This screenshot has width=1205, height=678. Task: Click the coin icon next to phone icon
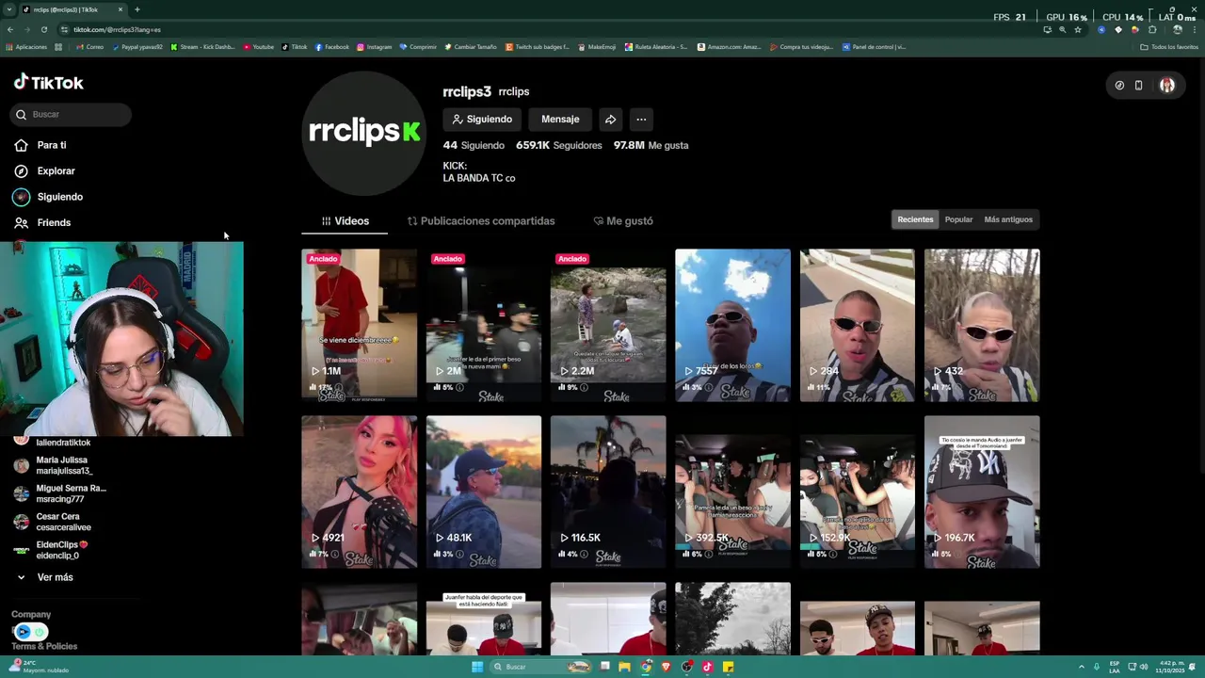1119,86
